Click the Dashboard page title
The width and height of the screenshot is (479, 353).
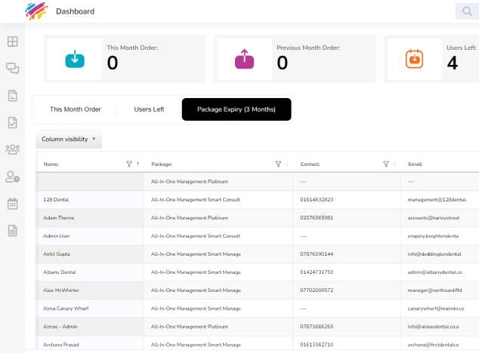pos(75,11)
